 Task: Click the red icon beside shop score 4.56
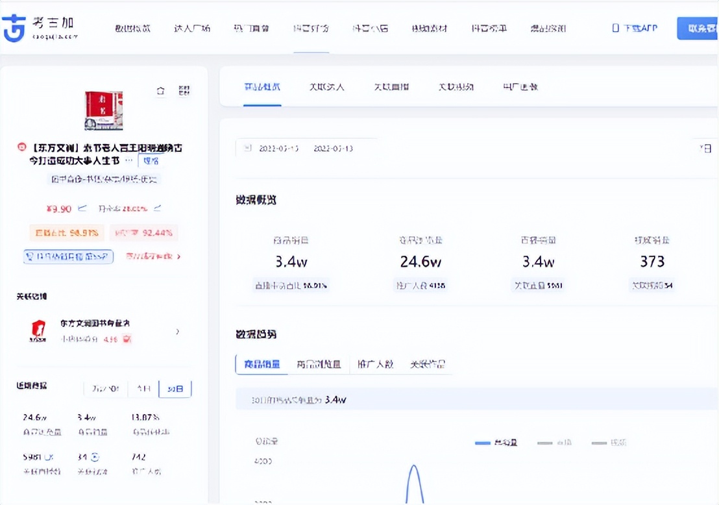tap(127, 339)
